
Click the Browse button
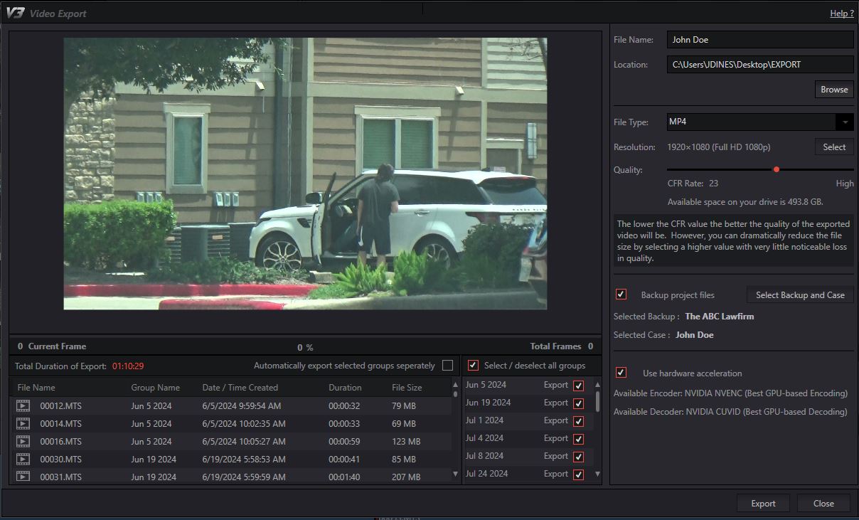(834, 89)
